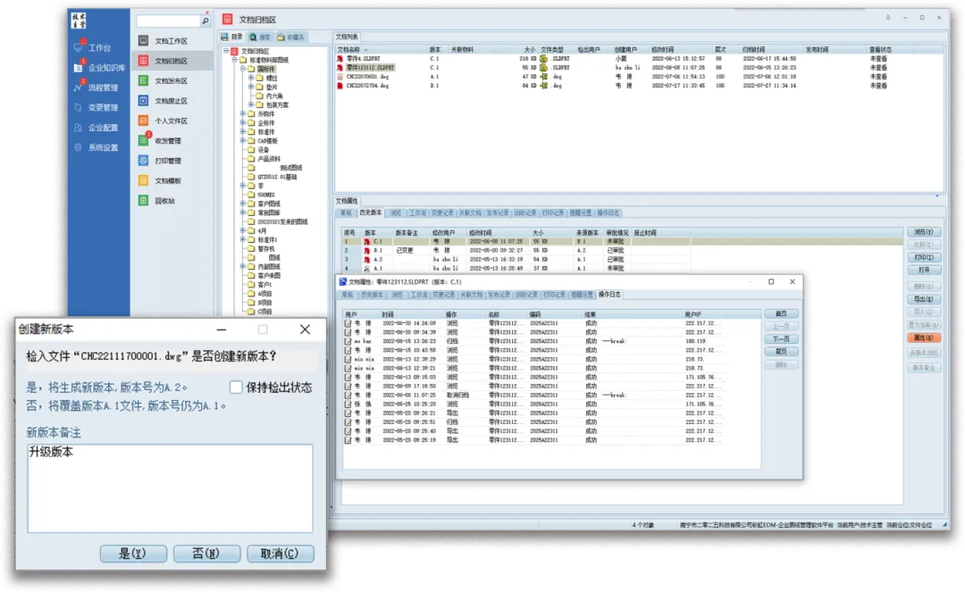Switch to the 目录 tab
Screen dimensions: 965x592
click(232, 37)
